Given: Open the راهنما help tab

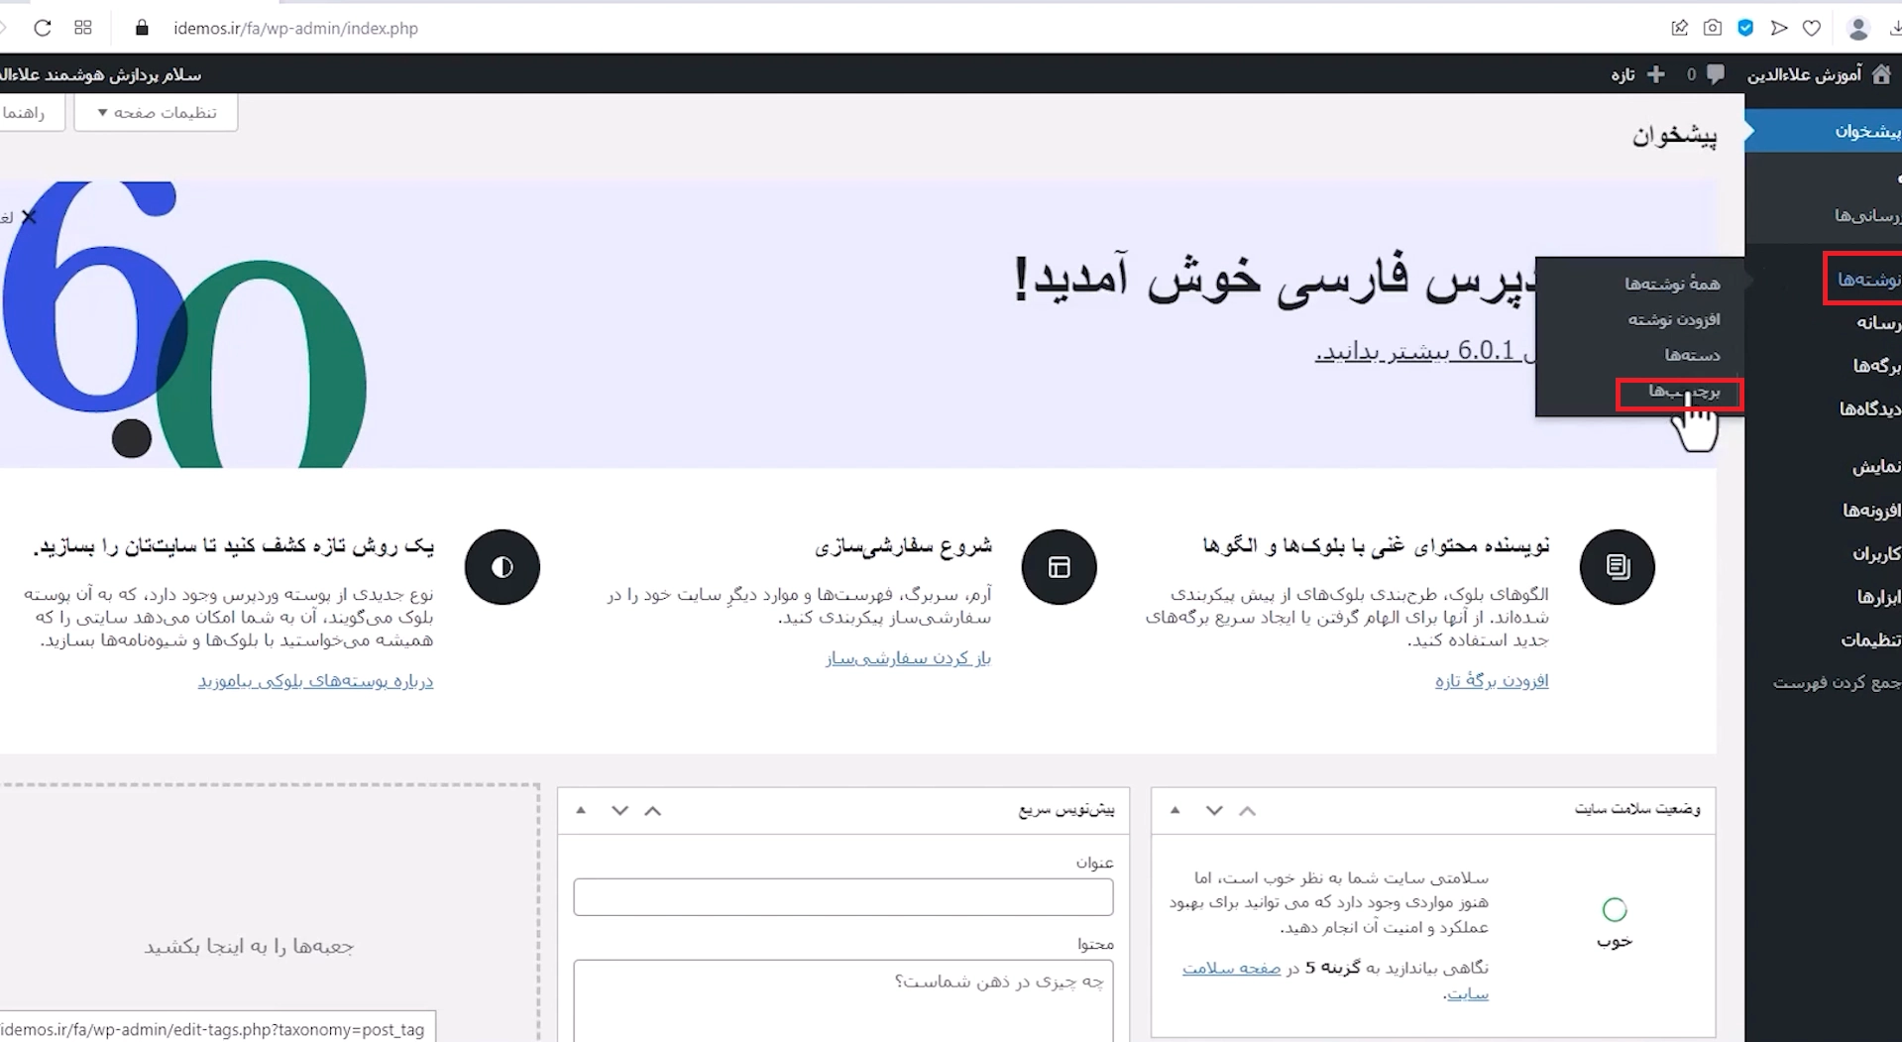Looking at the screenshot, I should coord(30,112).
